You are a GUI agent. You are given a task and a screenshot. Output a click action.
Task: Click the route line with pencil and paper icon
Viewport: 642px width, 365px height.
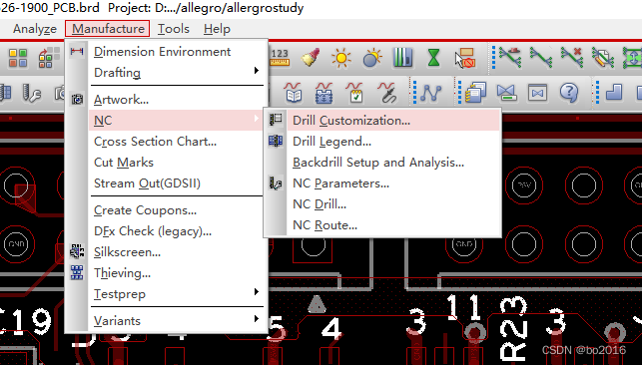click(603, 57)
